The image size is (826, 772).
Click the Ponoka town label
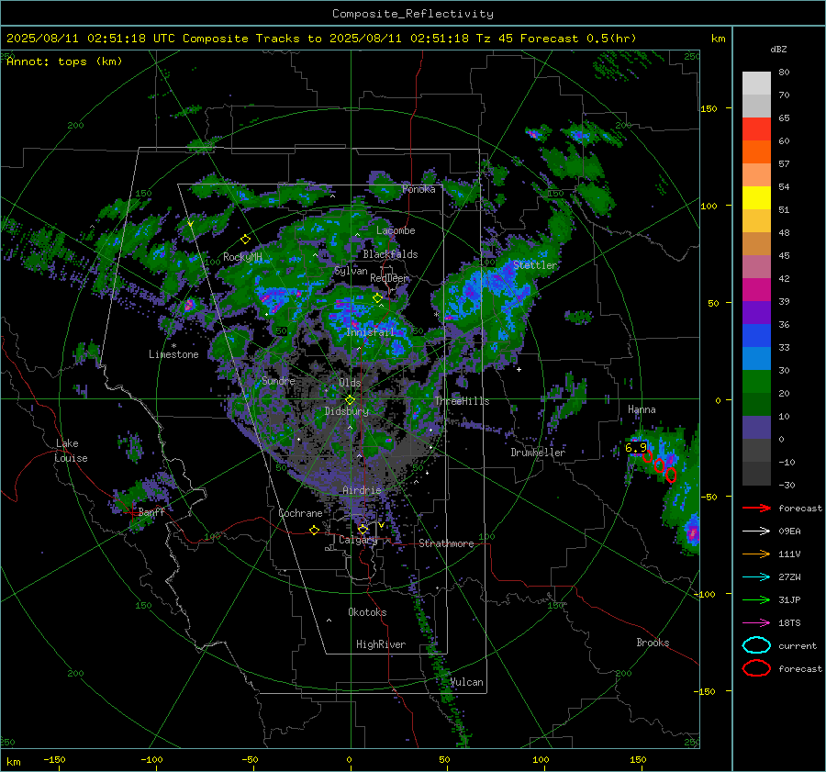point(419,189)
